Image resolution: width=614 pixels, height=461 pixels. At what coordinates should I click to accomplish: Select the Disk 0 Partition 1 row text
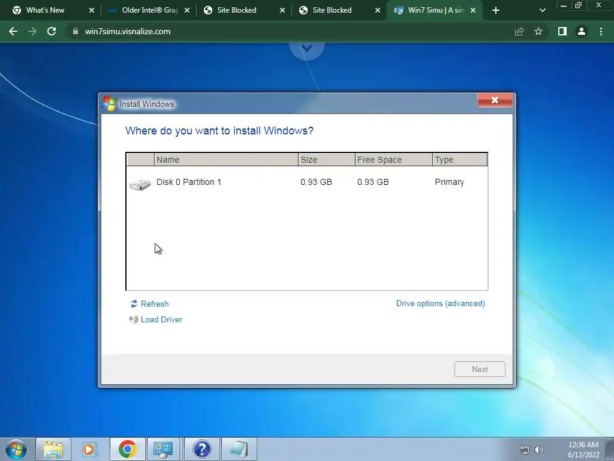(x=189, y=182)
